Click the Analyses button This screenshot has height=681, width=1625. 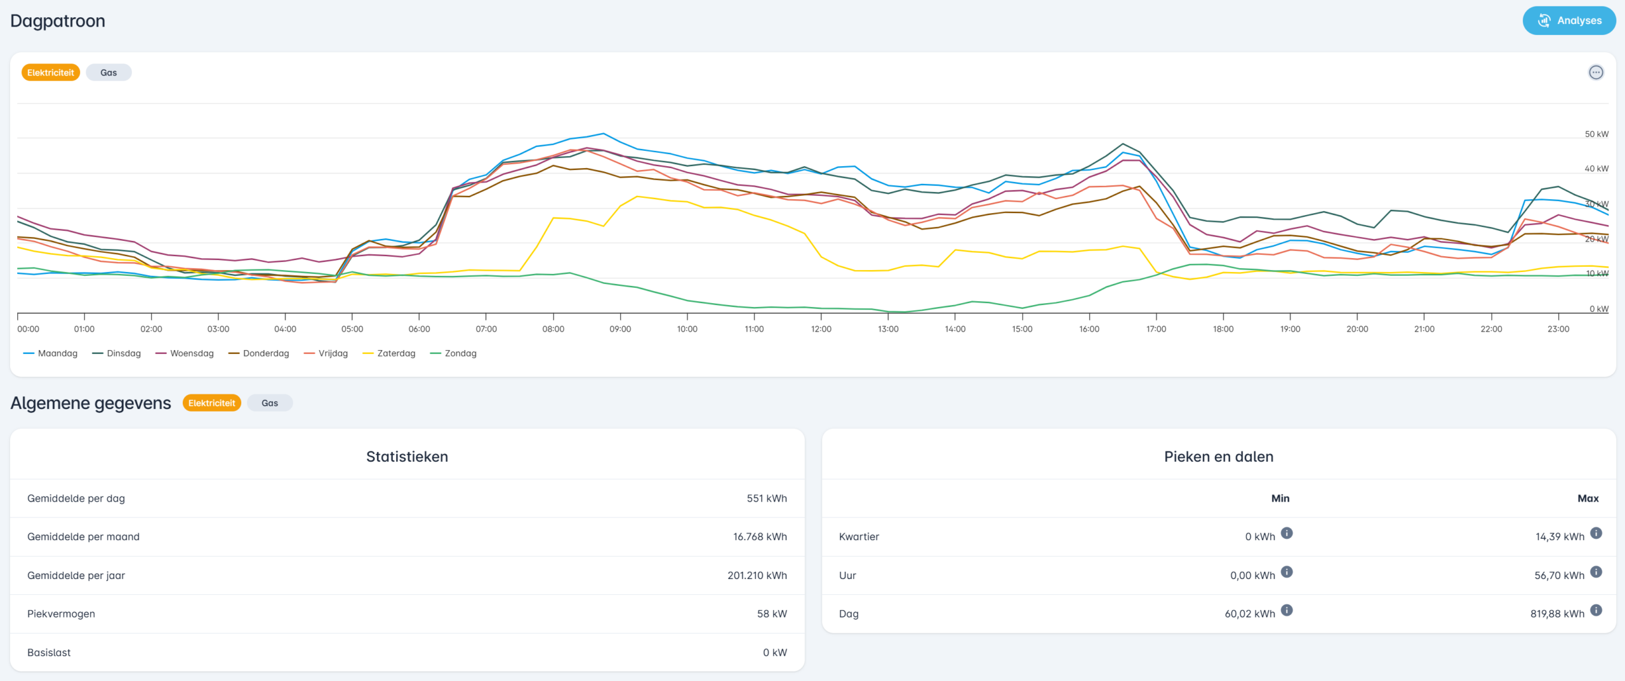coord(1569,21)
